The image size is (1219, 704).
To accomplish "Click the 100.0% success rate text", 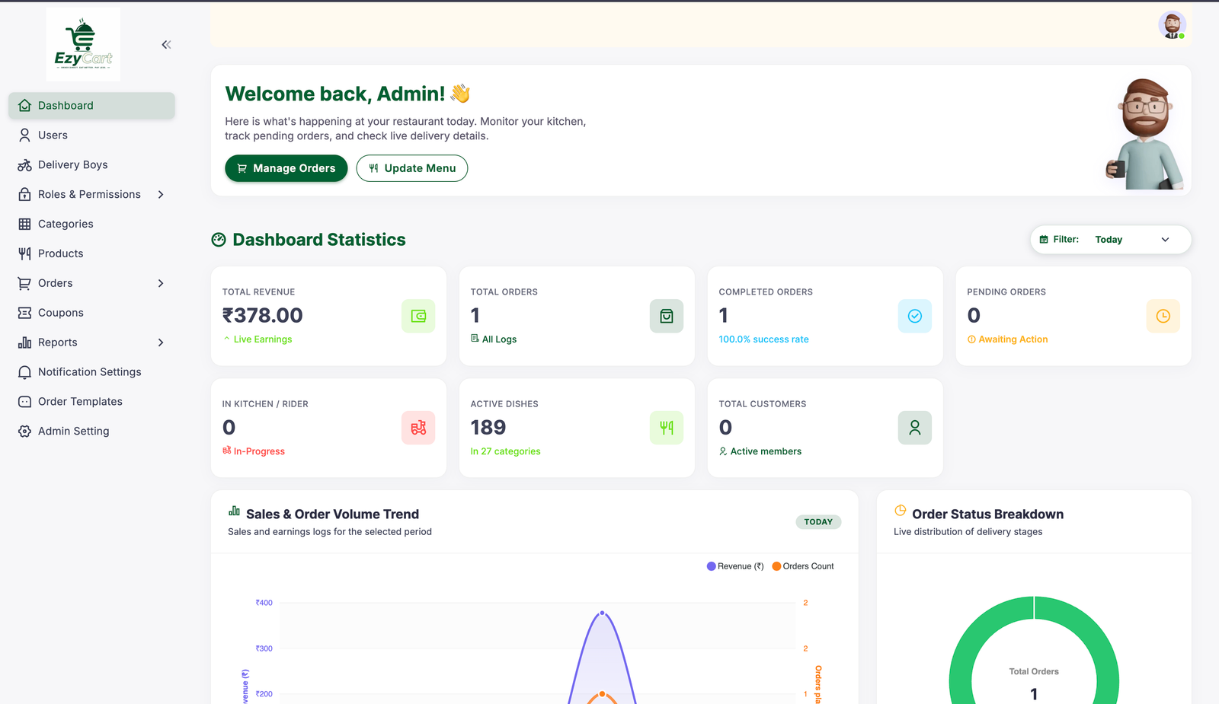I will click(x=764, y=339).
